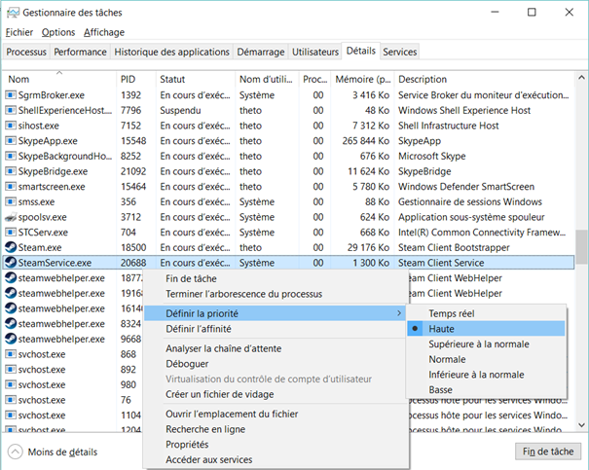Click the SgrmBroker.exe process icon
This screenshot has height=470, width=589.
[x=11, y=95]
